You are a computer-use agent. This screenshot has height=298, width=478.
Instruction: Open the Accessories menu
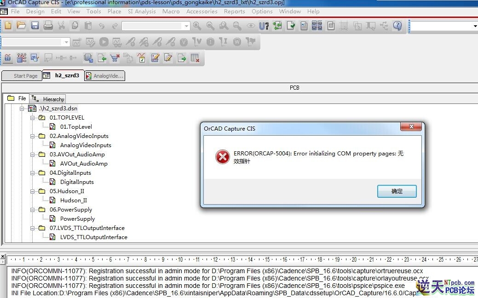point(202,11)
